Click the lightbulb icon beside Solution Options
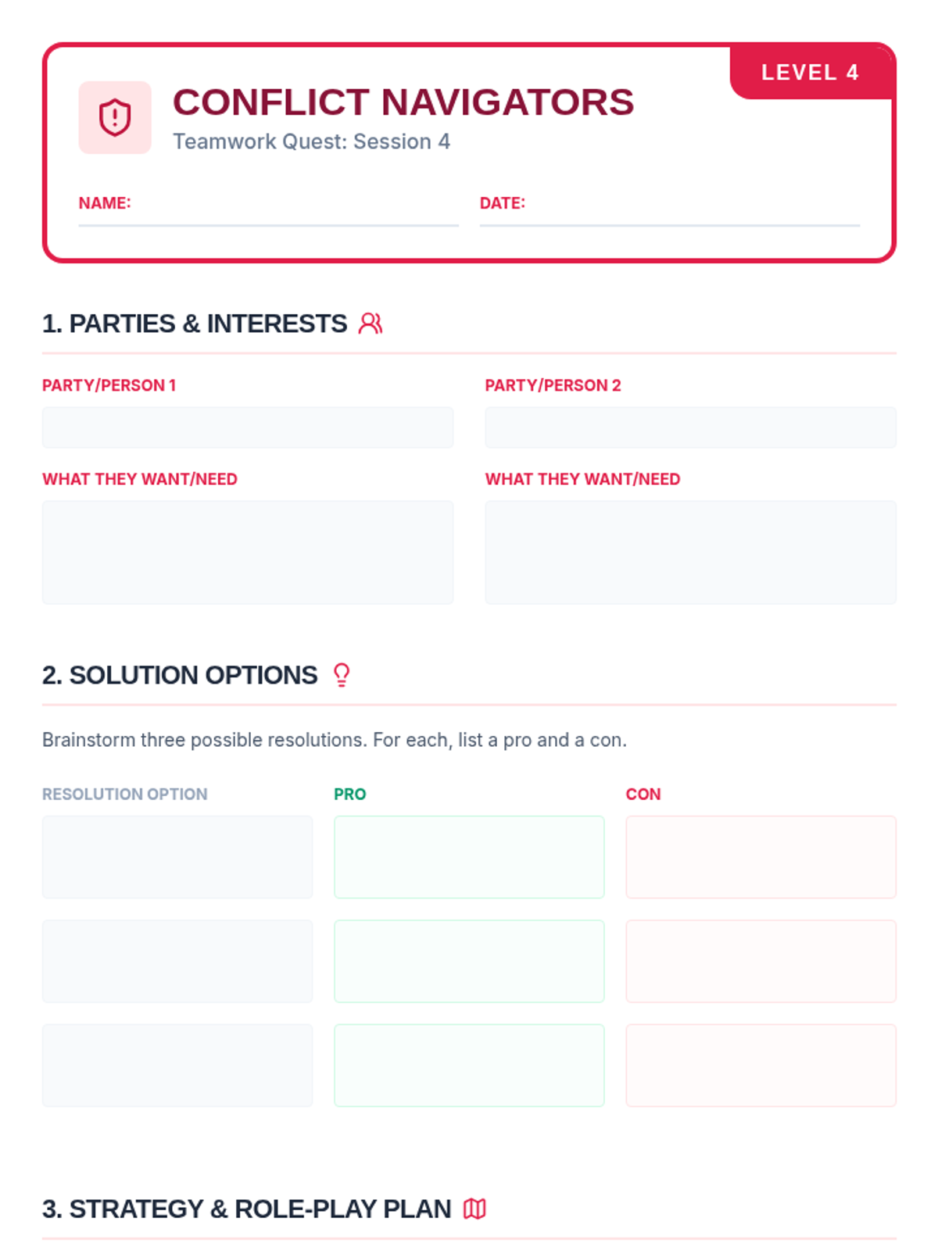This screenshot has width=938, height=1250. point(342,675)
